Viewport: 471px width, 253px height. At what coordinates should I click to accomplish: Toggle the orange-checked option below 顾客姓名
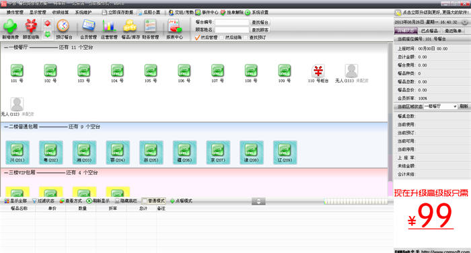point(197,38)
